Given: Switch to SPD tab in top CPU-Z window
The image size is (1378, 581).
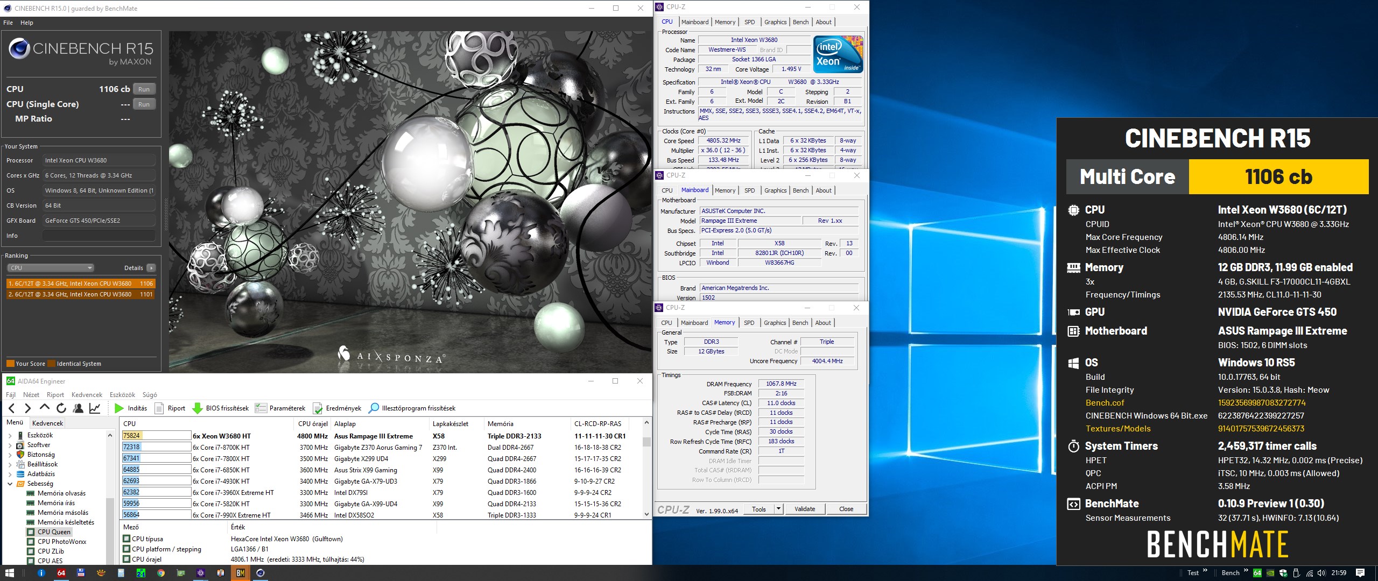Looking at the screenshot, I should 750,22.
